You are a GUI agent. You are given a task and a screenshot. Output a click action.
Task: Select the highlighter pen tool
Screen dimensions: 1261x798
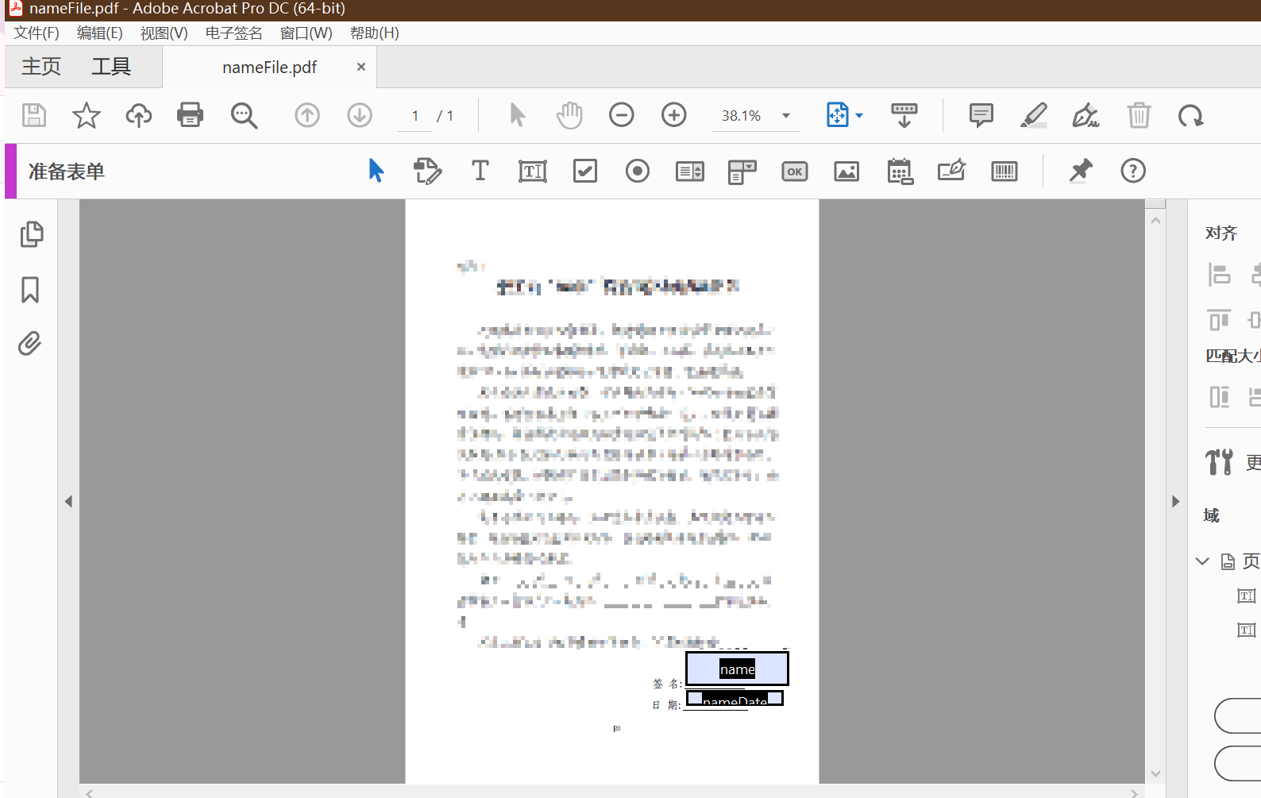point(1033,115)
